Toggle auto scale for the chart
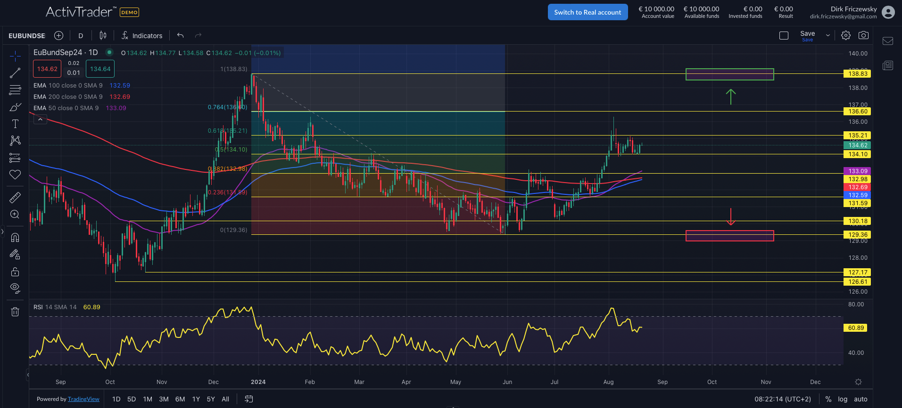The width and height of the screenshot is (902, 408). click(861, 399)
